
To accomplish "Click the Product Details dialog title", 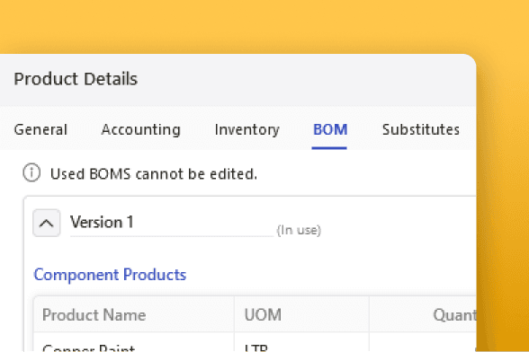I will [76, 79].
